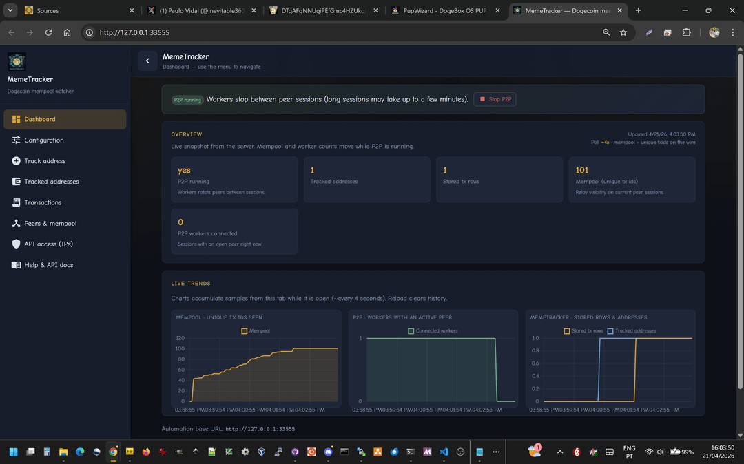Open the browser tab search dropdown

[x=10, y=10]
